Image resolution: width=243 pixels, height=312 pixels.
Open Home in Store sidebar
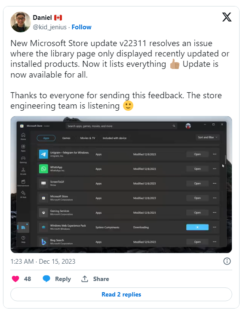(x=23, y=136)
